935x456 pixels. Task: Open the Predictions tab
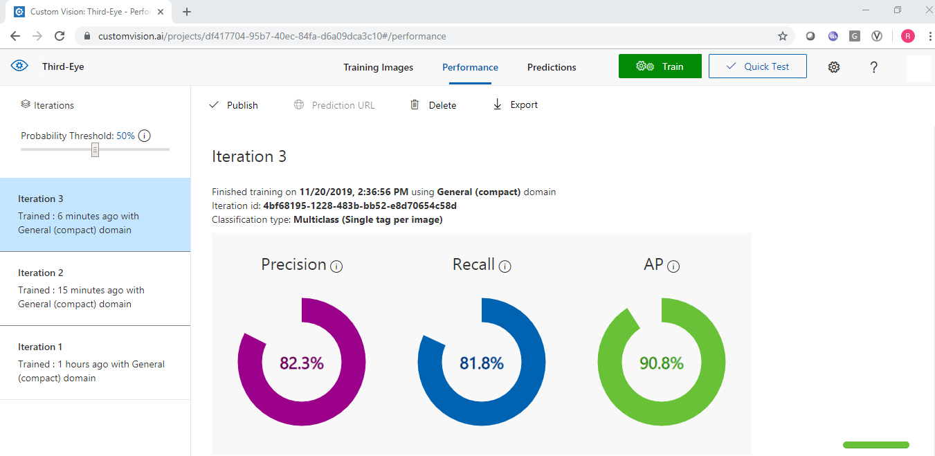(x=552, y=67)
